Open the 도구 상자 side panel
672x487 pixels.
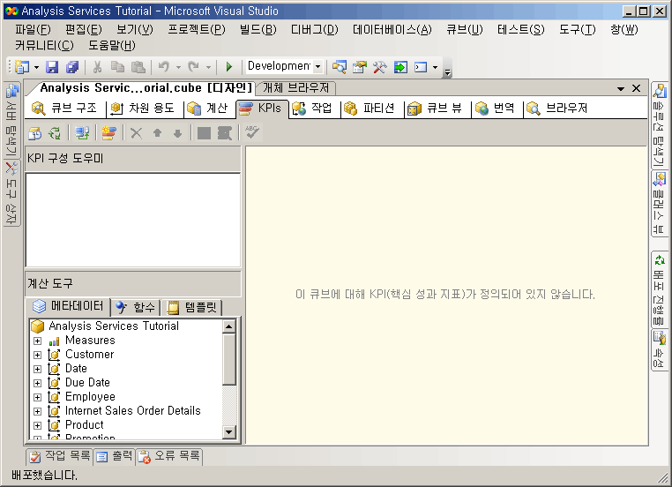(11, 193)
